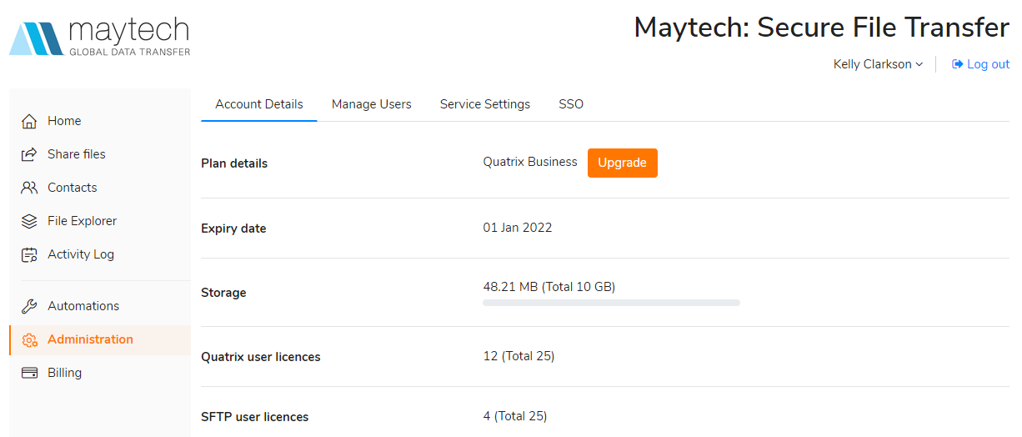Select Administration label in sidebar
Viewport: 1022px width, 437px height.
[x=90, y=339]
